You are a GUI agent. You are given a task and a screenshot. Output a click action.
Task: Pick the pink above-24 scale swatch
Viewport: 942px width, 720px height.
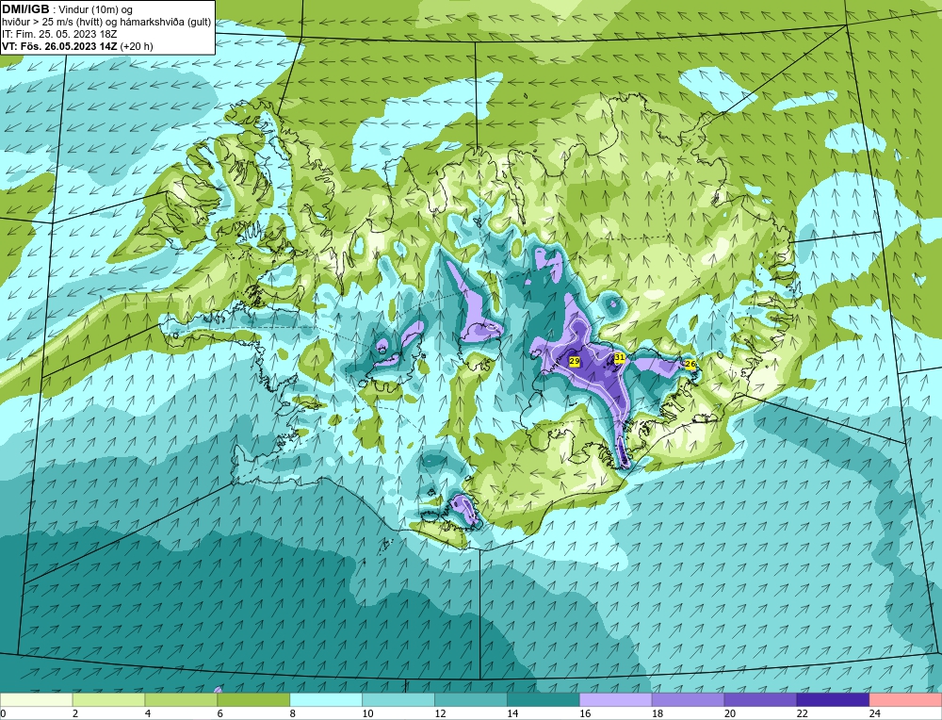coord(905,699)
